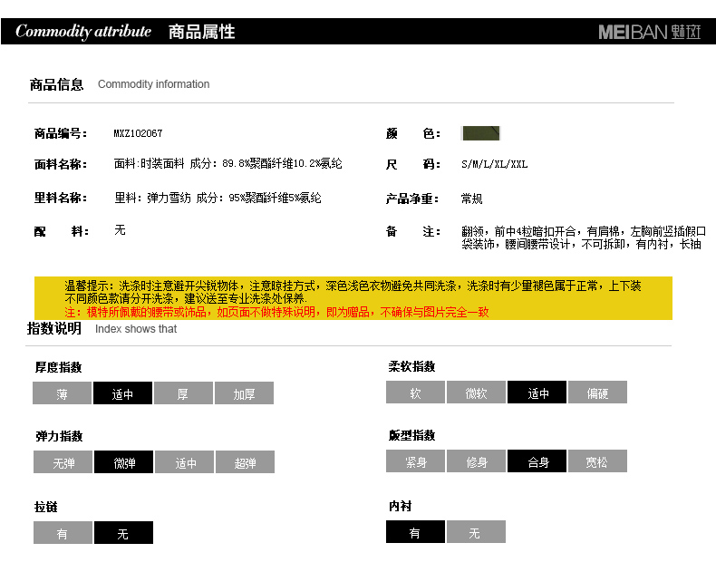This screenshot has width=716, height=572.
Task: Choose 微弹 in the 弹力指数 row
Action: tap(124, 462)
